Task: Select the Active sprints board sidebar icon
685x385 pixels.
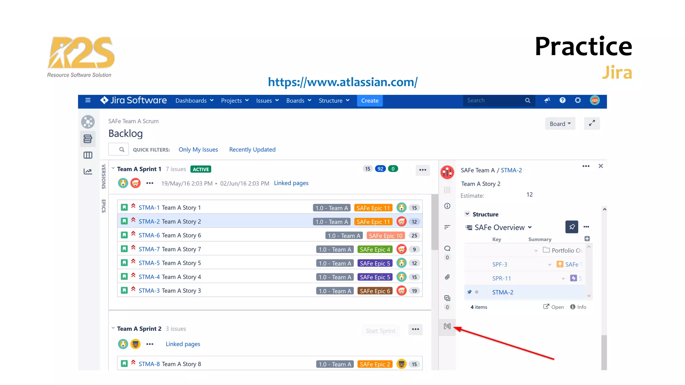Action: coord(88,155)
